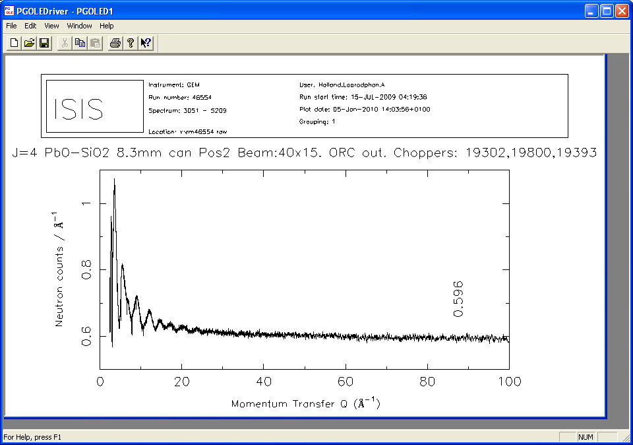Activate the context help pointer icon
The image size is (633, 445).
pos(146,43)
